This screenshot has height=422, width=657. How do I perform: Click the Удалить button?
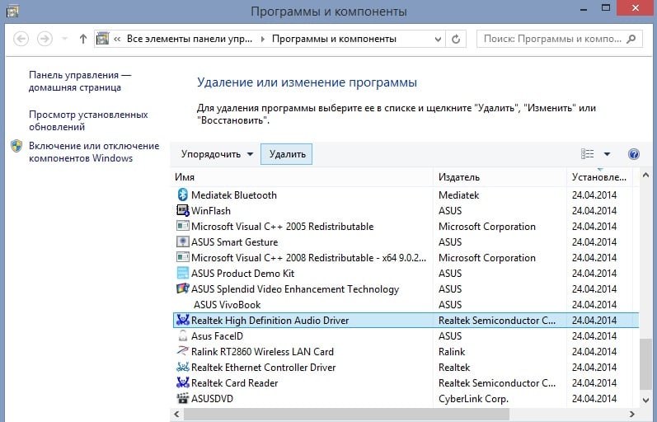pyautogui.click(x=287, y=154)
